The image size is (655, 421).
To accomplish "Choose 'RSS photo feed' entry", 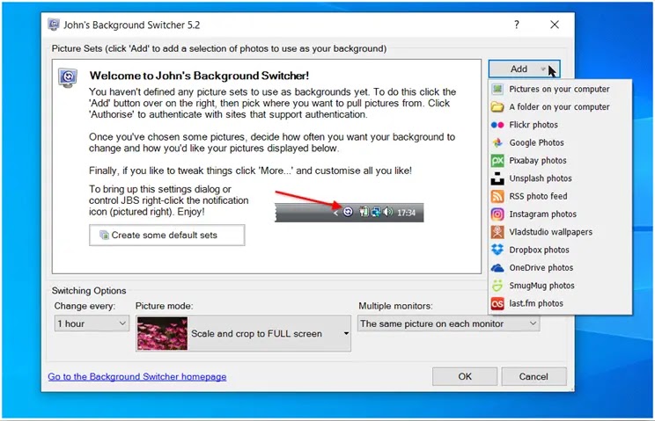I will tap(560, 196).
